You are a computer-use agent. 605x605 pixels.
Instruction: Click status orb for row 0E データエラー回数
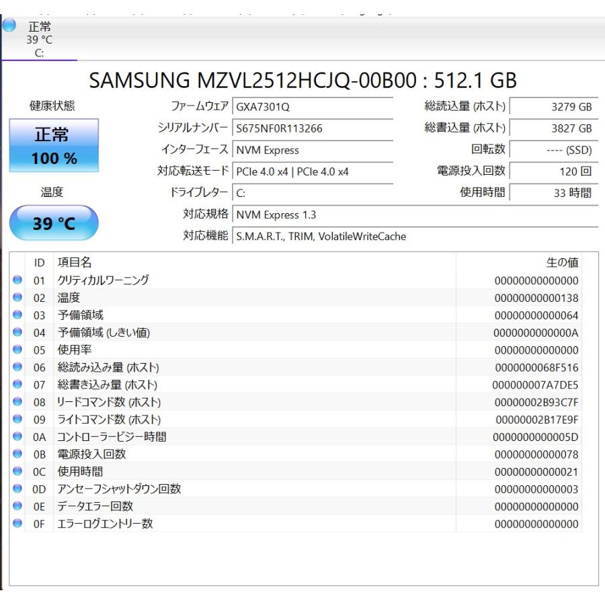click(x=17, y=506)
